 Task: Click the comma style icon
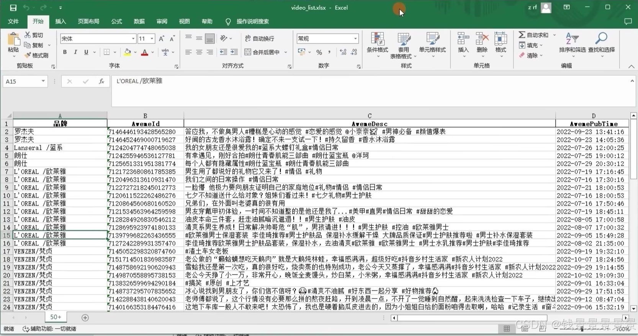[x=330, y=52]
